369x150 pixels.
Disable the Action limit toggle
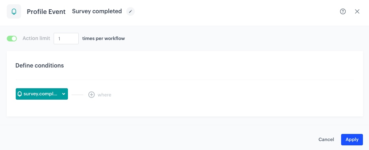click(x=12, y=39)
